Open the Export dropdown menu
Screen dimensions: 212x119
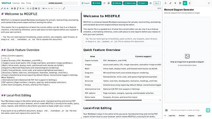pos(143,3)
